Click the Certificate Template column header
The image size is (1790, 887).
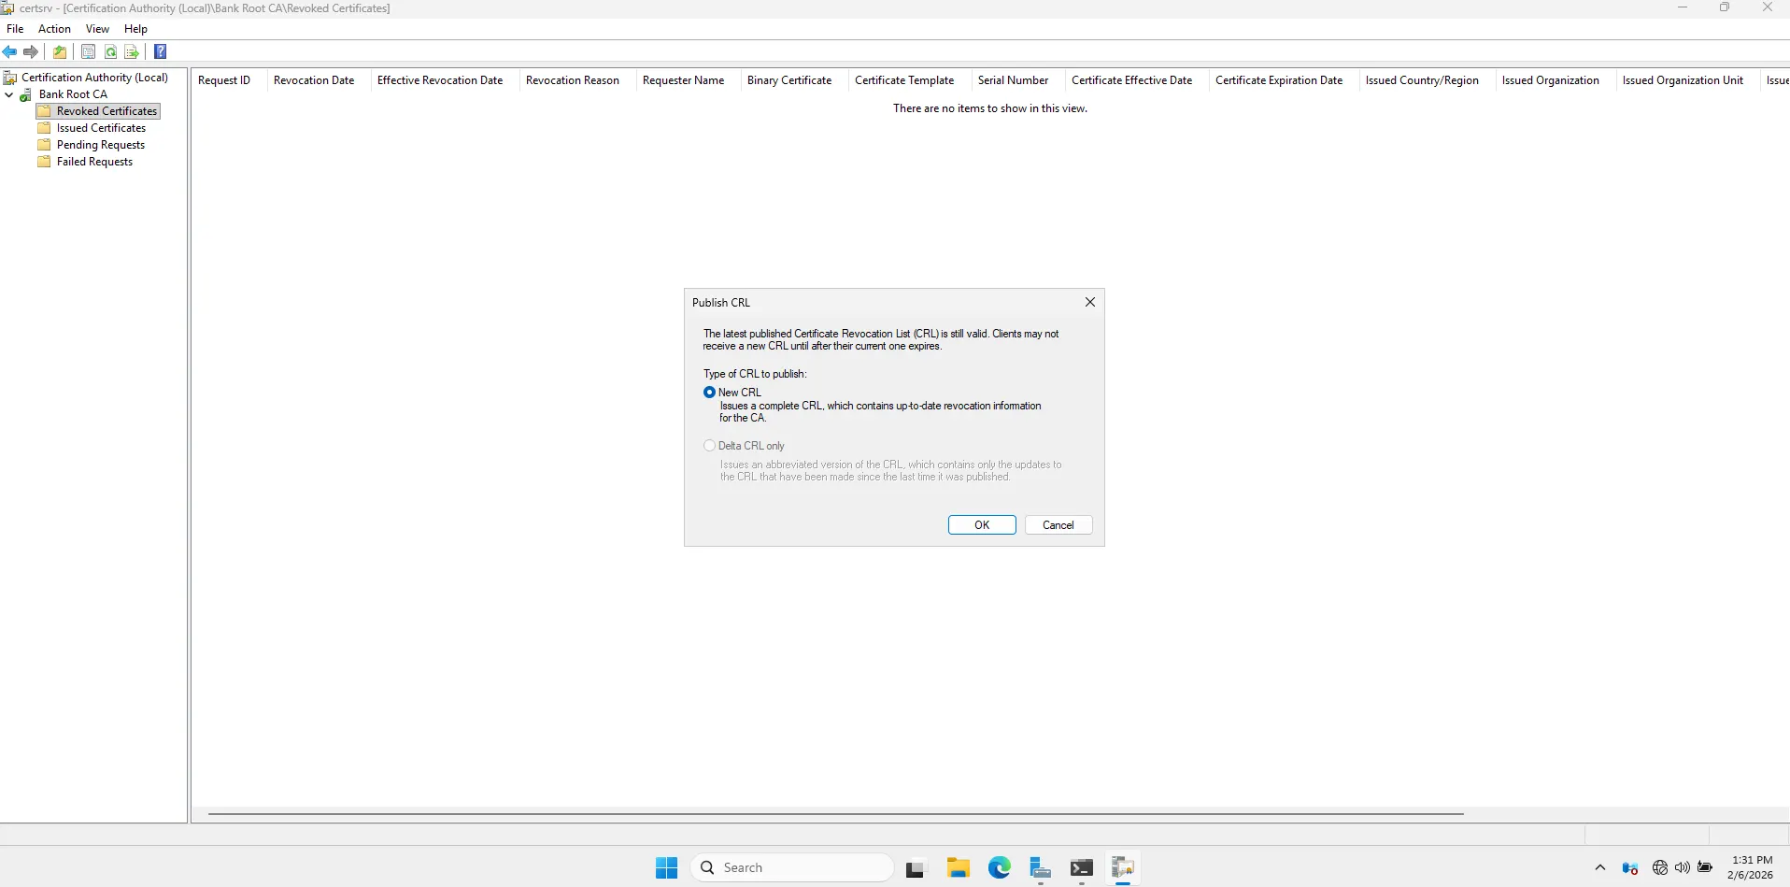[x=909, y=80]
